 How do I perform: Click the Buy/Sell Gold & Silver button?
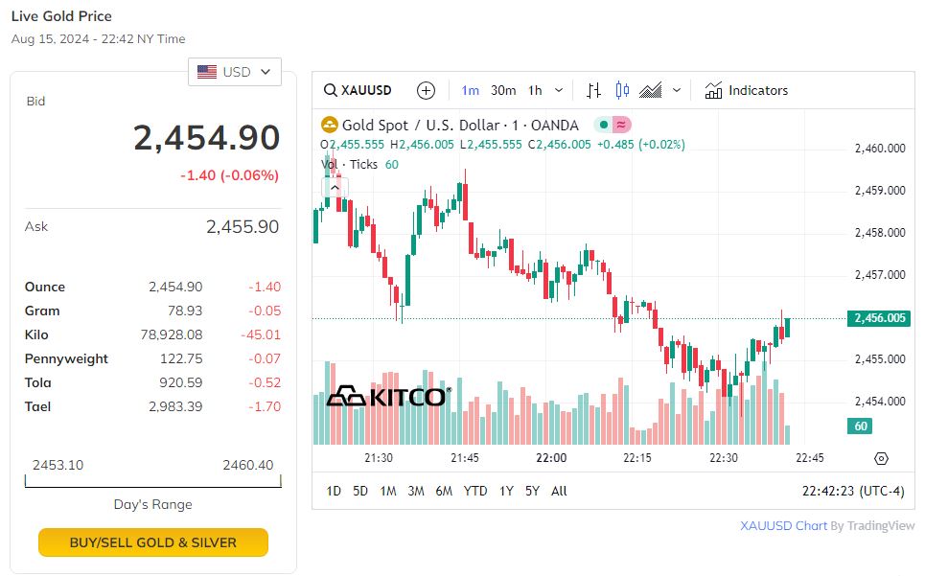[x=153, y=542]
